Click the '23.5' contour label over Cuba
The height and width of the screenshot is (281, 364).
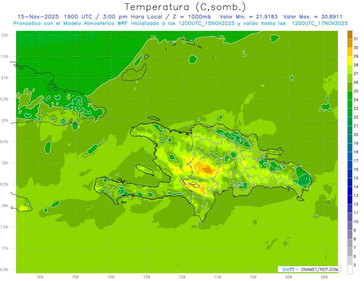[76, 109]
